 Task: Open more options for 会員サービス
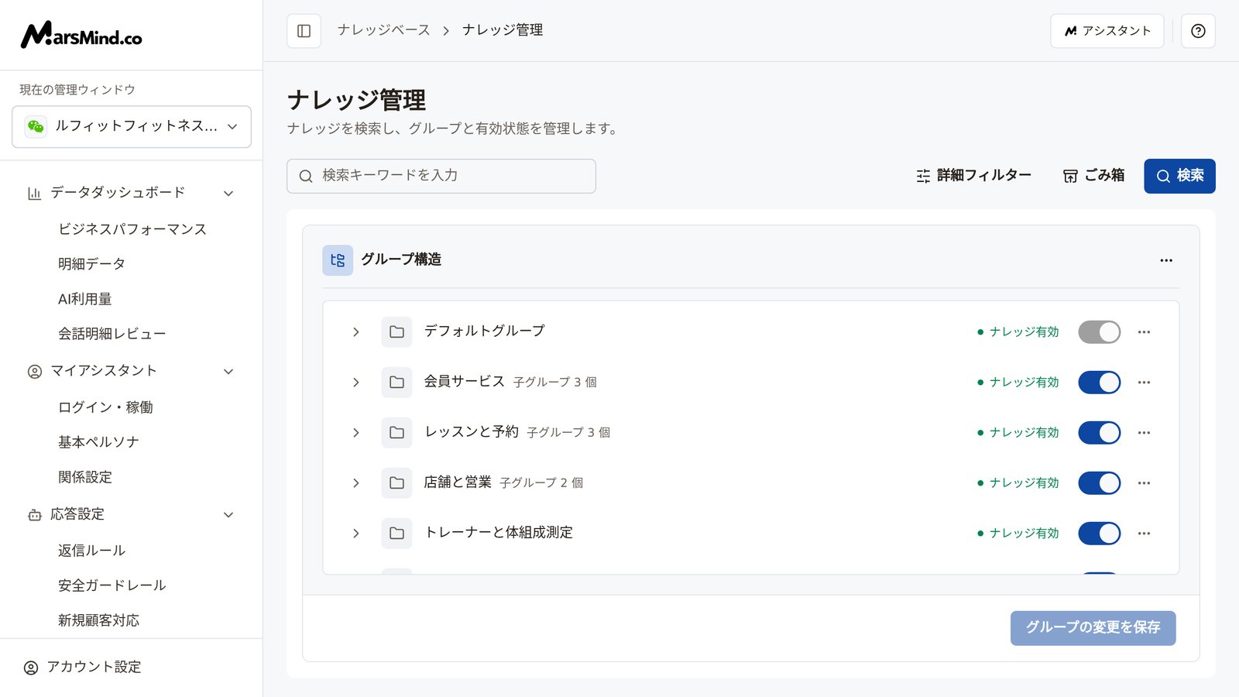click(x=1144, y=383)
